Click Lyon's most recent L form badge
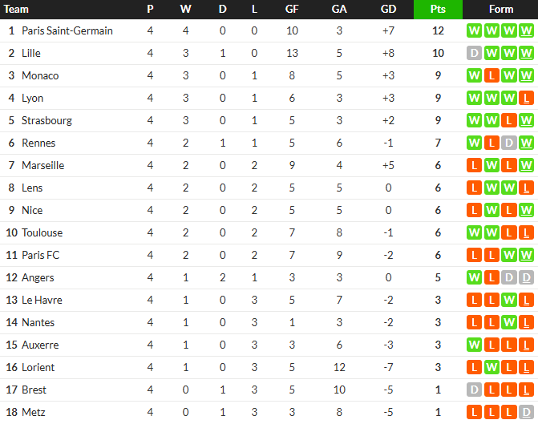This screenshot has height=428, width=538. 526,98
